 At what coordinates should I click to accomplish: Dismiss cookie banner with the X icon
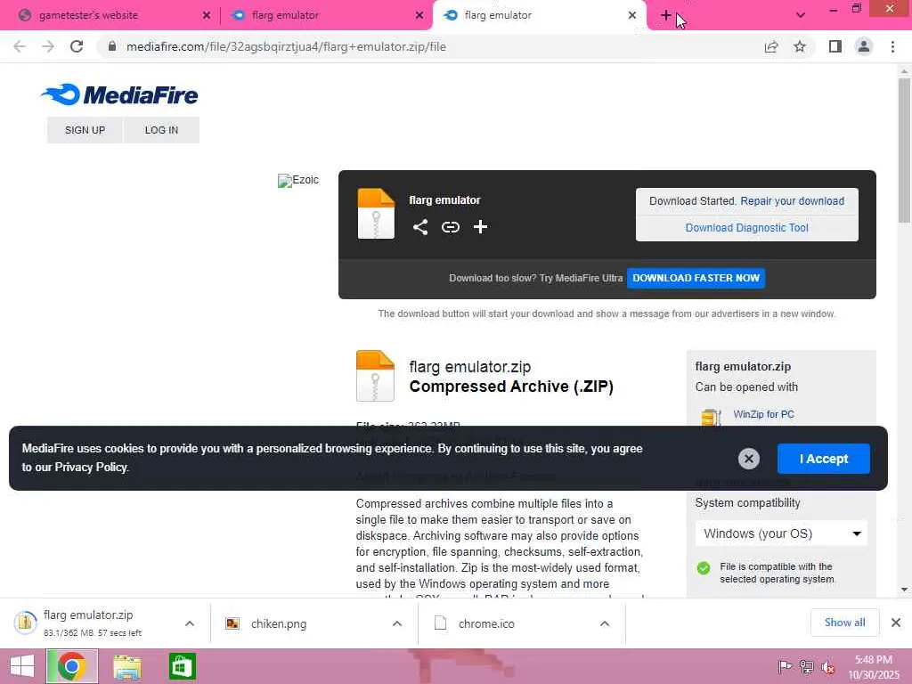point(748,459)
